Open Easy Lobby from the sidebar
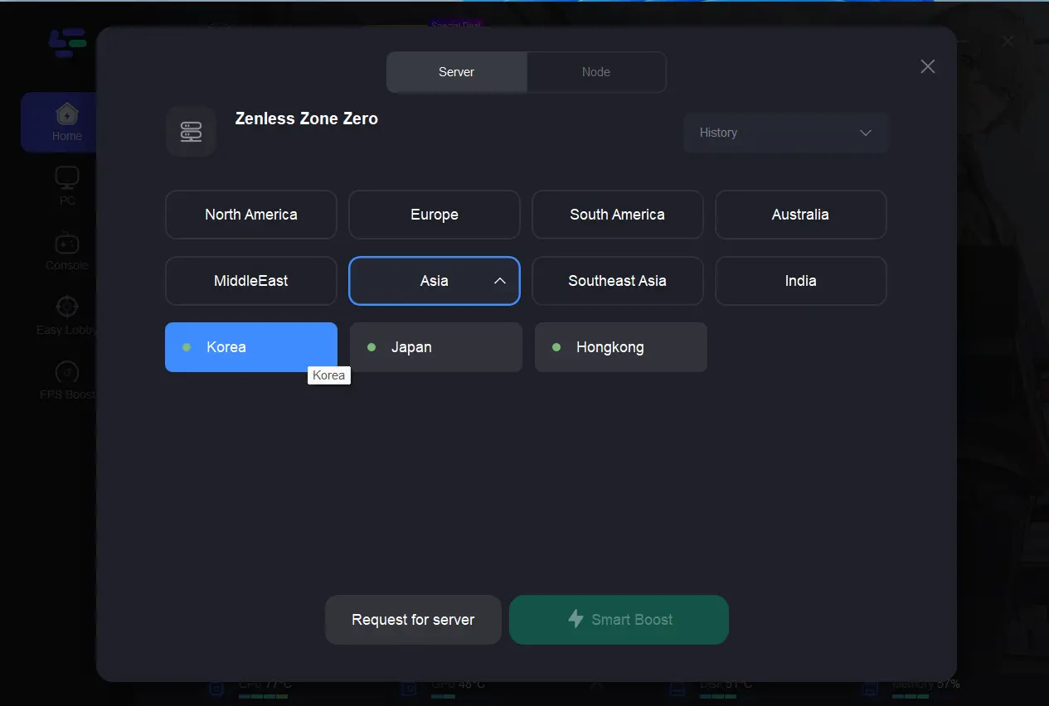Image resolution: width=1049 pixels, height=706 pixels. (x=67, y=316)
